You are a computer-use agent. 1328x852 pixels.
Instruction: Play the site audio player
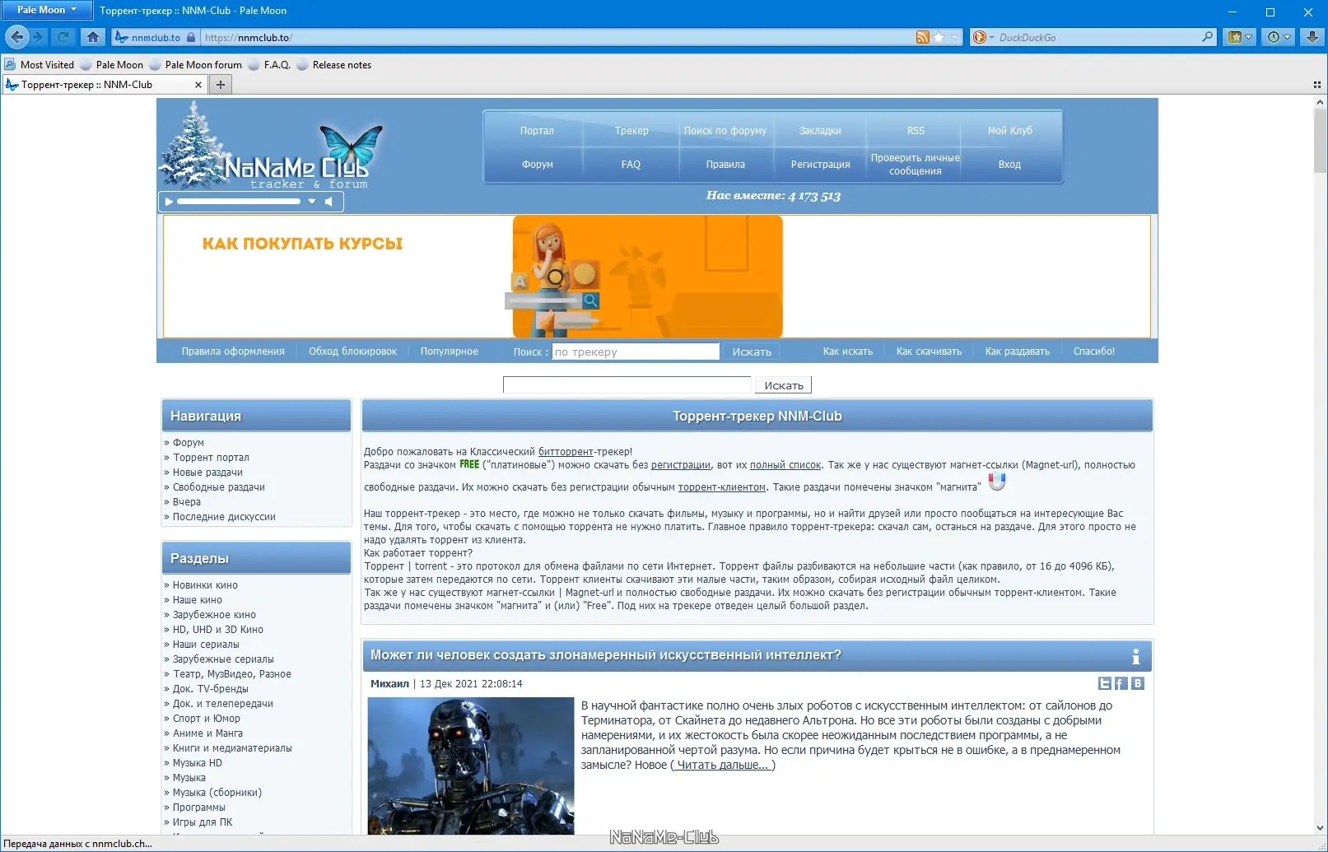(169, 202)
